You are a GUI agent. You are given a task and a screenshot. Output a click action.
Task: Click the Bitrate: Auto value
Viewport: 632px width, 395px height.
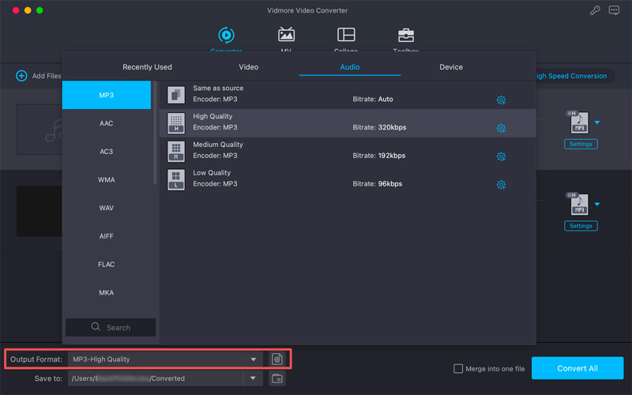point(373,100)
